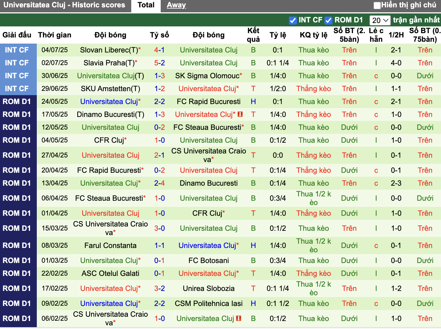Screen dimensions: 441x329
Task: Click FC Steaua Bucuresti on 06/04/25 row
Action: point(109,198)
